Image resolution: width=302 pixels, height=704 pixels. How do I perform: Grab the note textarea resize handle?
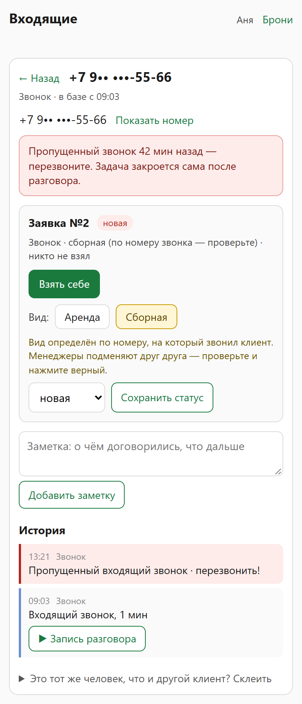pyautogui.click(x=278, y=471)
